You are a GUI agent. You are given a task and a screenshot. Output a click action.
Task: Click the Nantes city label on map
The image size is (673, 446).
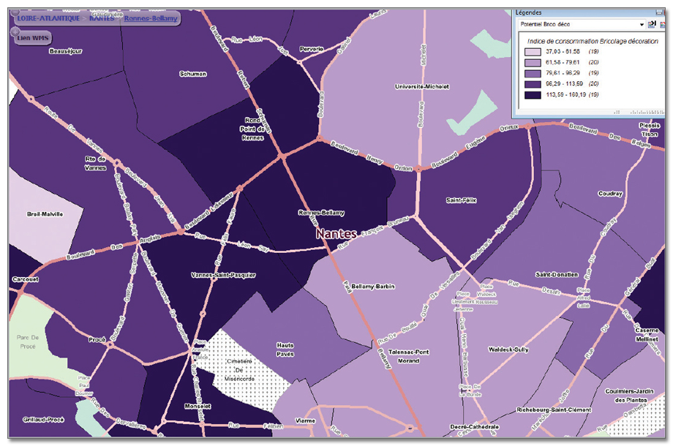(x=336, y=234)
